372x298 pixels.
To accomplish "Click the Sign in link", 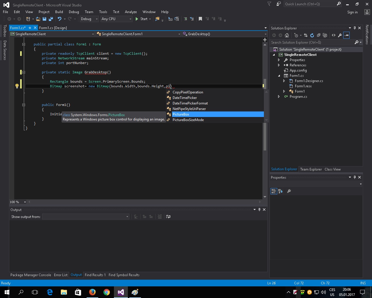I will [352, 12].
